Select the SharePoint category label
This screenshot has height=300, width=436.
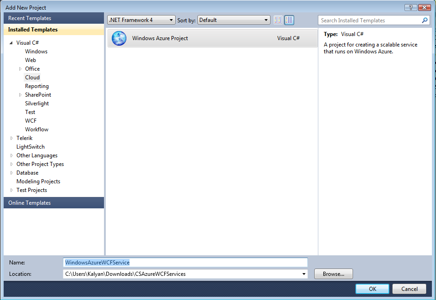click(38, 95)
